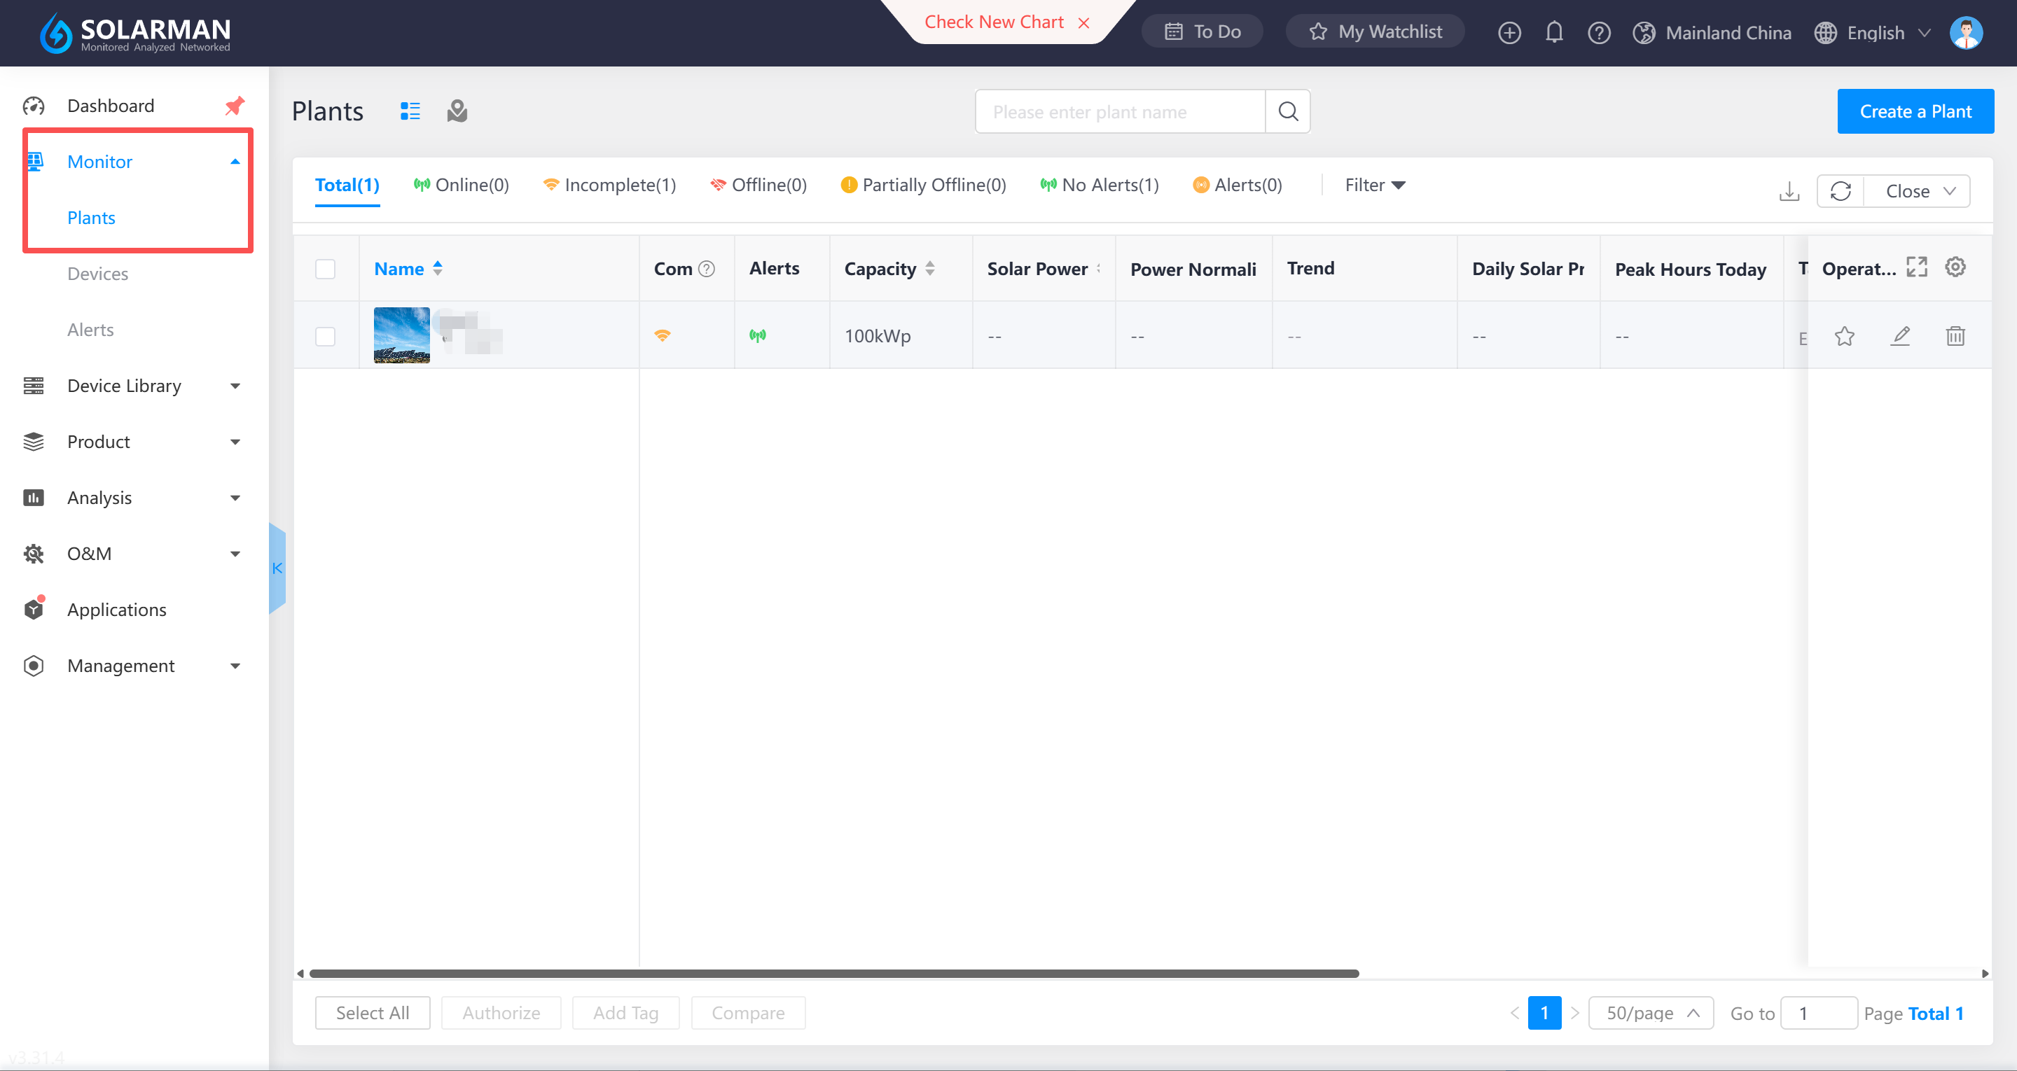The width and height of the screenshot is (2017, 1071).
Task: Add plant to watchlist with star icon
Action: point(1844,336)
